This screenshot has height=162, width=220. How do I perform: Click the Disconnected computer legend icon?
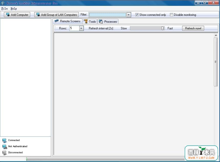click(4, 153)
